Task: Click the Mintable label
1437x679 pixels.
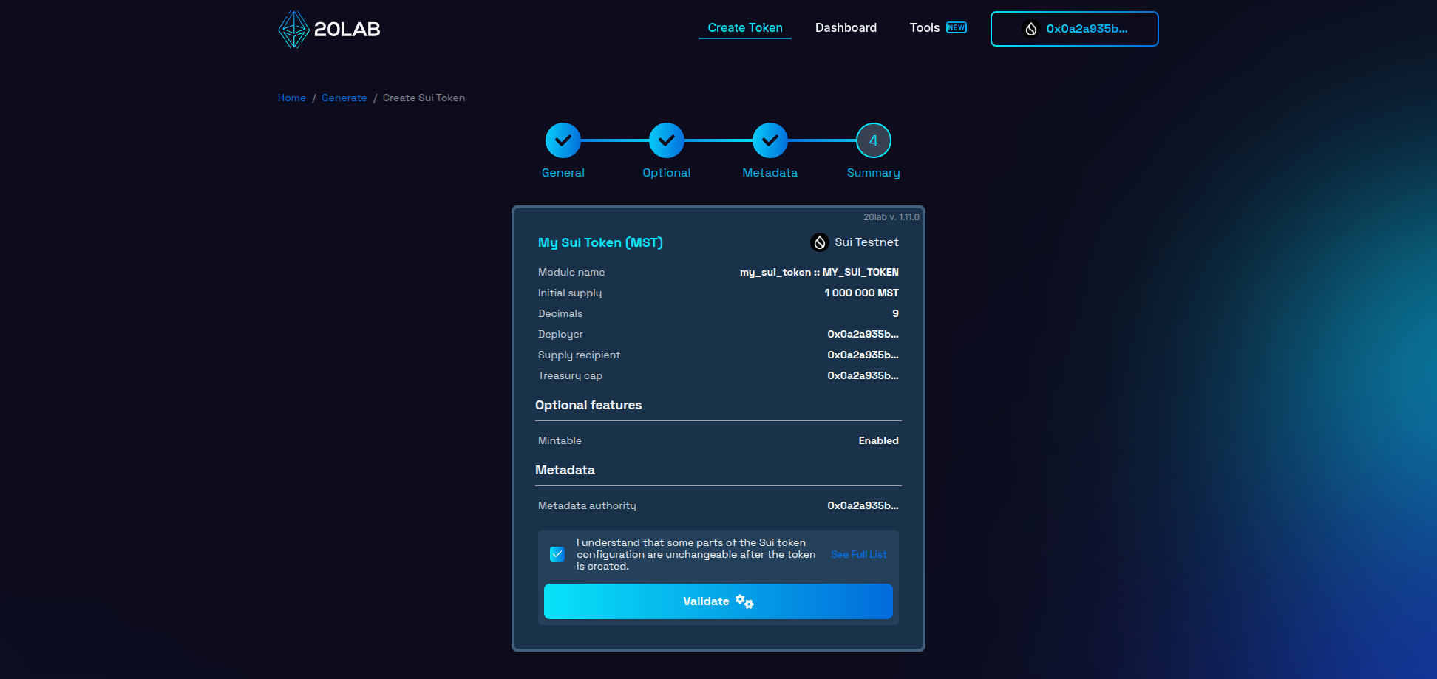Action: click(560, 440)
